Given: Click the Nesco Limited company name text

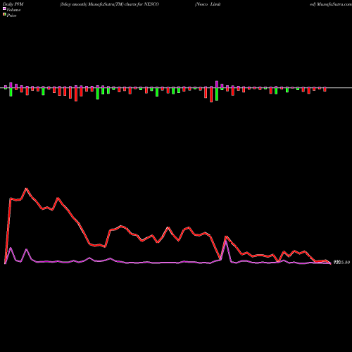Looking at the screenshot, I should 208,4.
